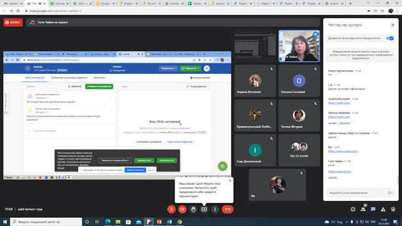Open host controls shield icon

(393, 209)
